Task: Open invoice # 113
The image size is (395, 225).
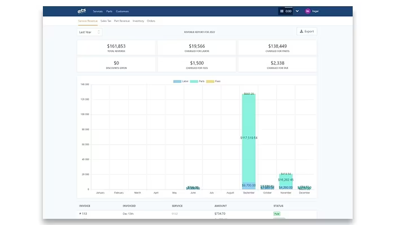Action: [83, 214]
